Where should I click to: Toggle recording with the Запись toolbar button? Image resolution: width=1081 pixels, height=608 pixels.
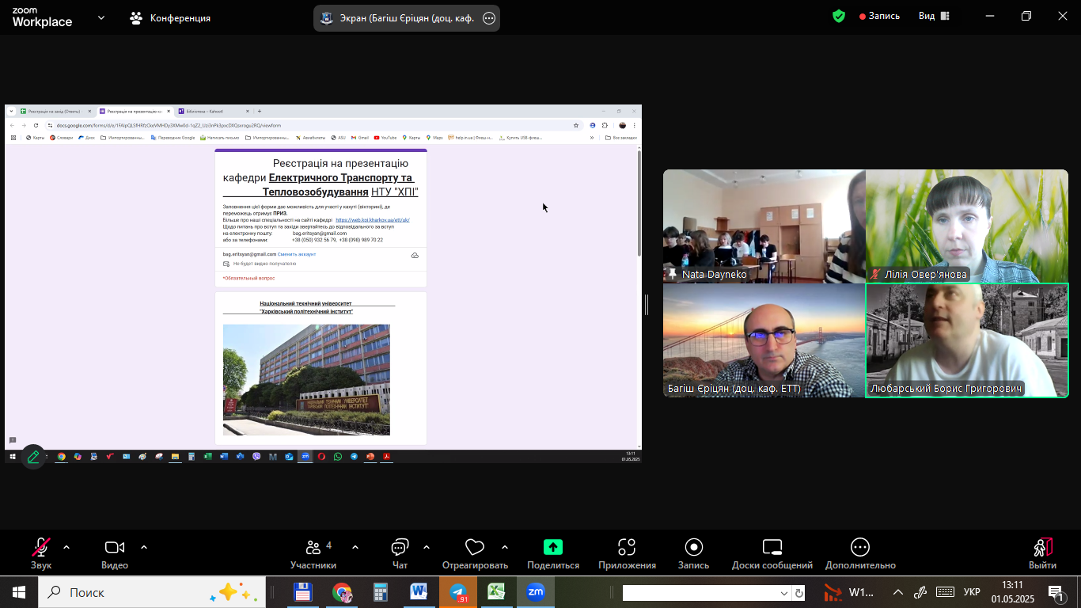coord(693,548)
